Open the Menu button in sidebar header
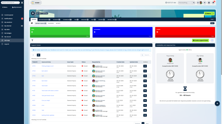 (5, 7)
